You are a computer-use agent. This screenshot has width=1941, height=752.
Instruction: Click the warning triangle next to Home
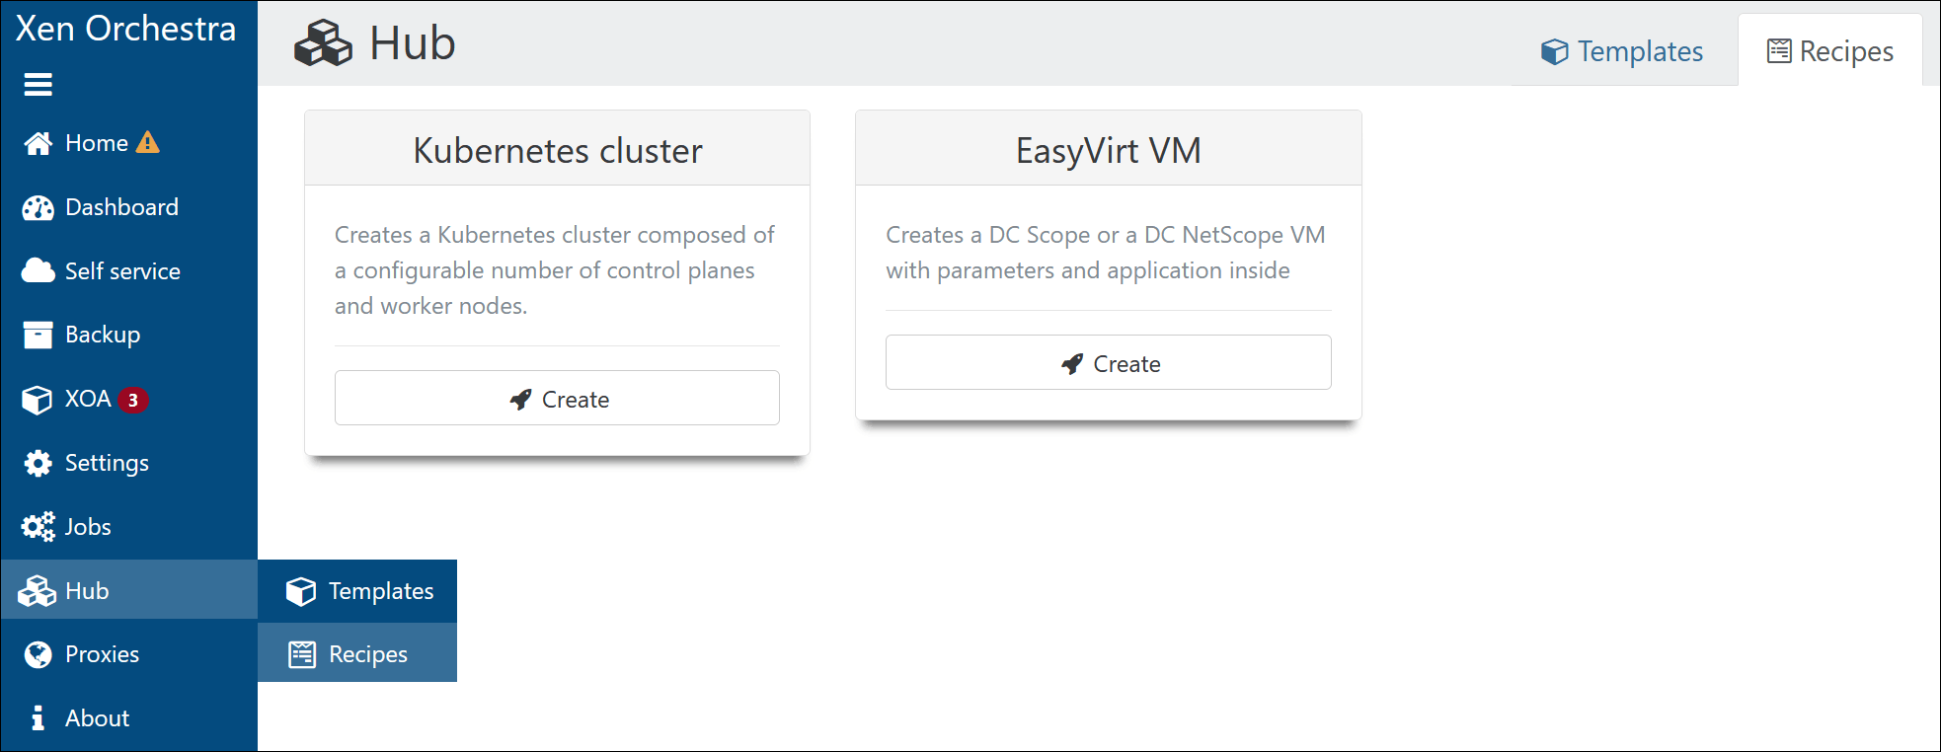point(148,143)
